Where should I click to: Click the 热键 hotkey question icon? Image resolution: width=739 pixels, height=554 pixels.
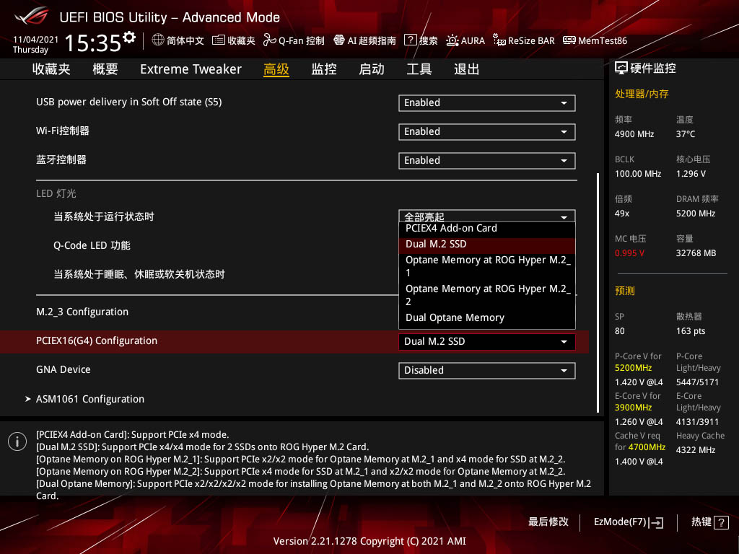721,522
